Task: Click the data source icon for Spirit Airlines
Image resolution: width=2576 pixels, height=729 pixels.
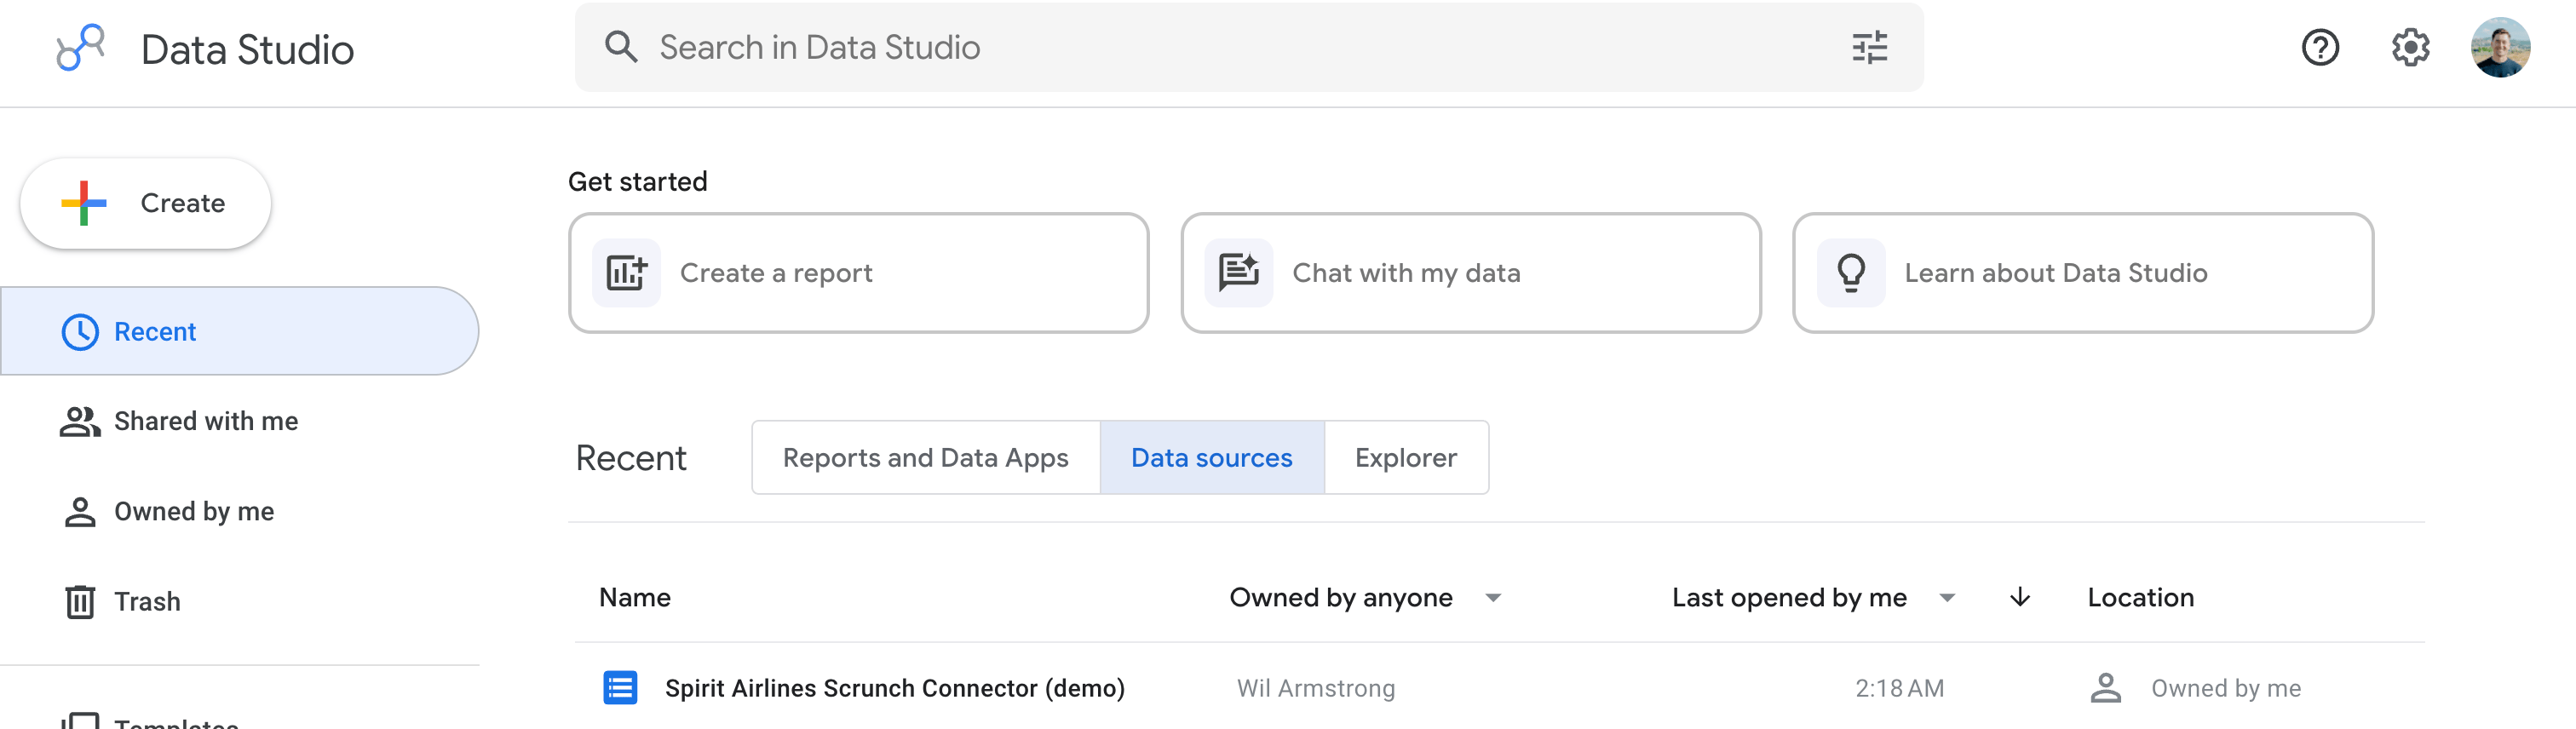Action: click(620, 688)
